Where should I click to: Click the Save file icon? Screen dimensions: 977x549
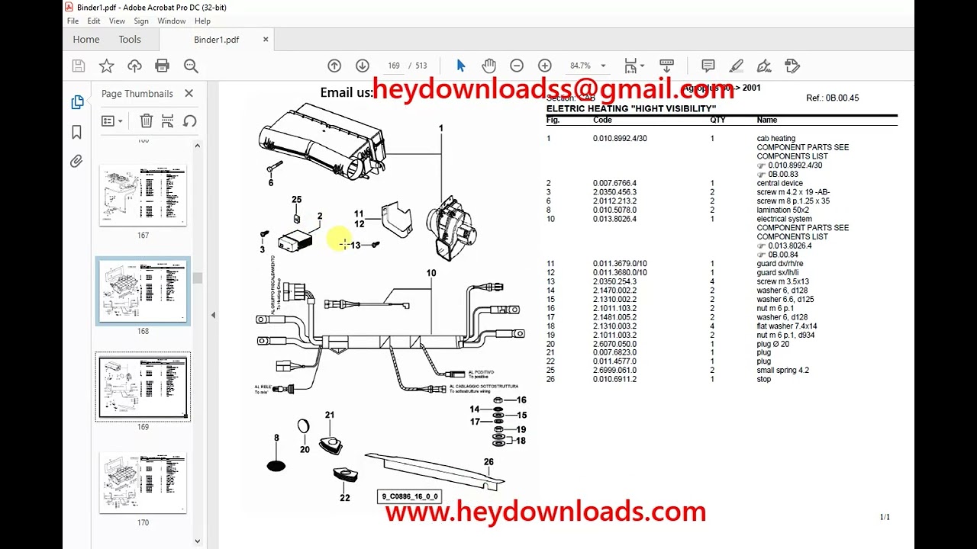[x=78, y=66]
